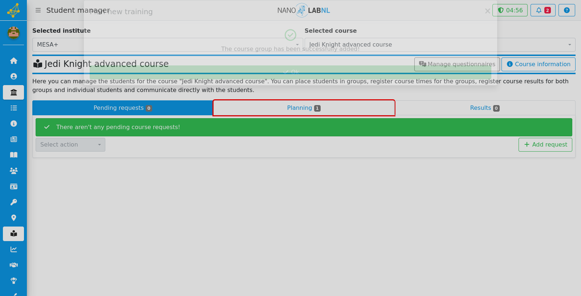Switch to the Planning tab
Viewport: 581px width, 296px height.
pos(304,108)
